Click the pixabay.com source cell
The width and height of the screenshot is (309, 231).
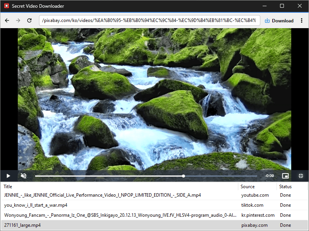tap(255, 225)
